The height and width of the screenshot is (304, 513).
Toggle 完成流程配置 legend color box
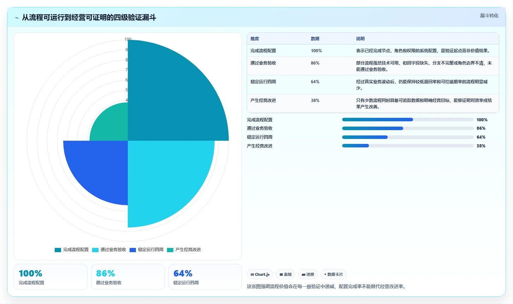tap(58, 250)
